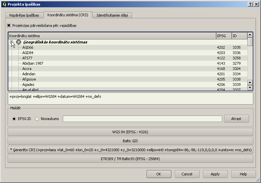The height and width of the screenshot is (183, 261).
Task: Switch to the Vispārējas īpašības tab
Action: pos(24,15)
